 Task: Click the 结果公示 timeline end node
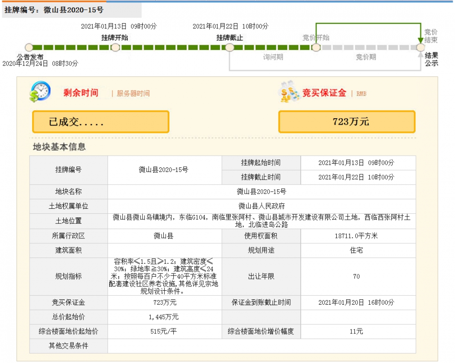tap(420, 47)
